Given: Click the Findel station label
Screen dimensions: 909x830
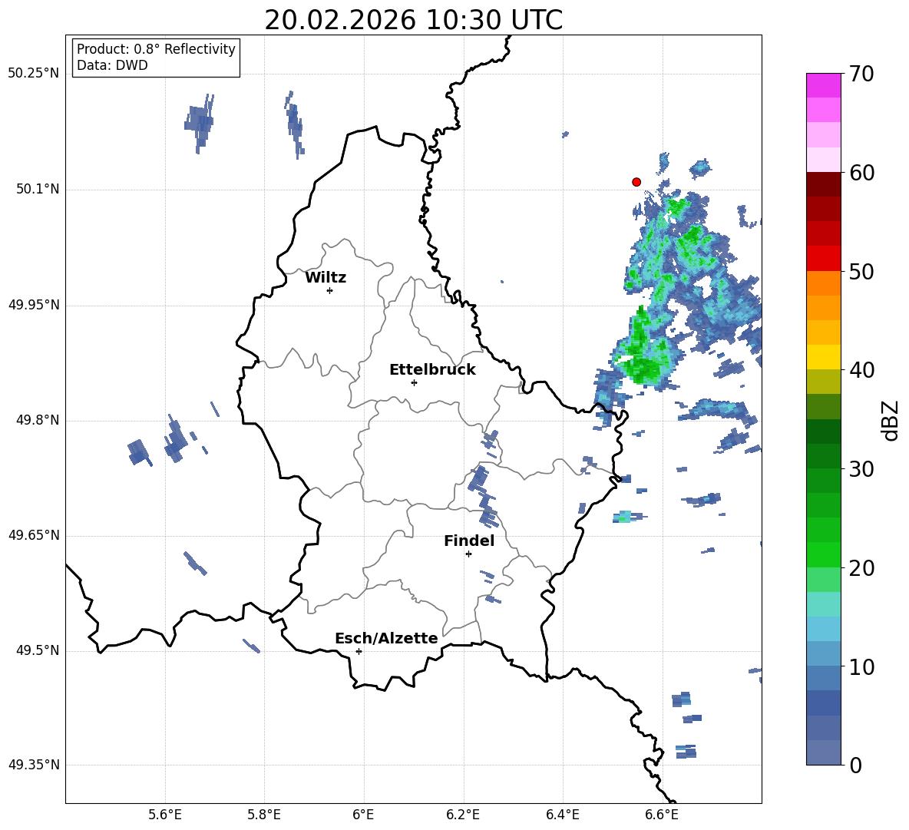Looking at the screenshot, I should coord(469,541).
